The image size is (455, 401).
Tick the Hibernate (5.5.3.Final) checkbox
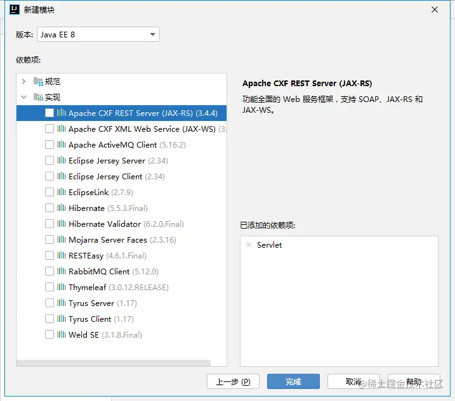(49, 208)
